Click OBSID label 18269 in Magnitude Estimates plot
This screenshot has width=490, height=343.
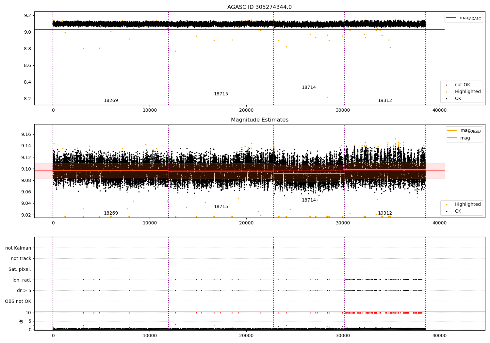click(x=111, y=213)
